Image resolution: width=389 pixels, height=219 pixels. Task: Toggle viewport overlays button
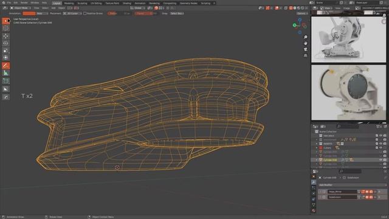pyautogui.click(x=277, y=8)
